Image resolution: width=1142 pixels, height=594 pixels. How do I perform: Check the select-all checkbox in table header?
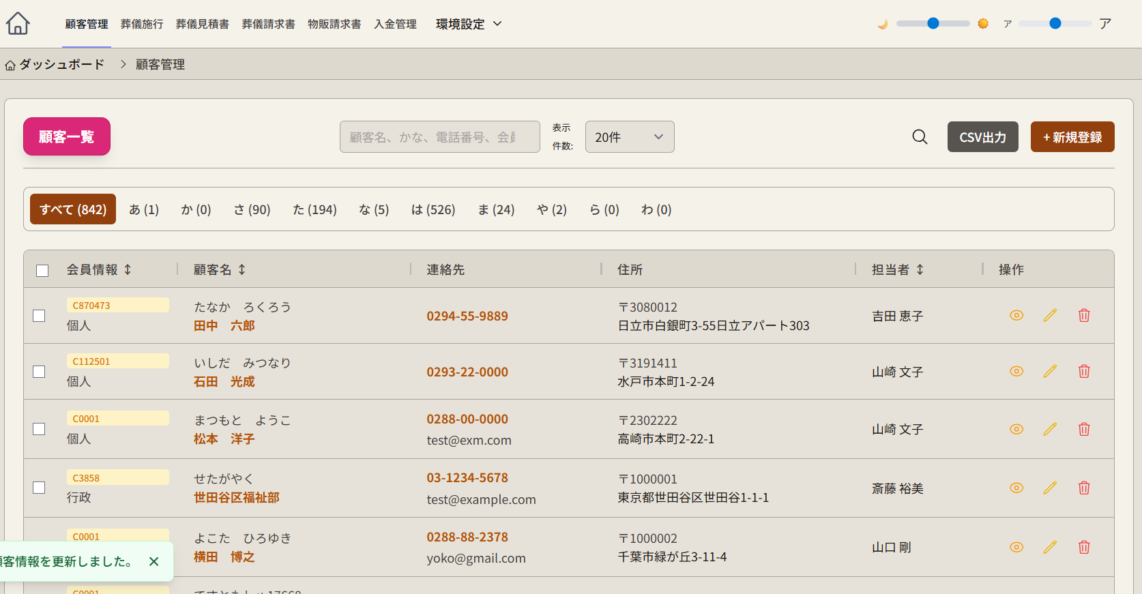(42, 271)
